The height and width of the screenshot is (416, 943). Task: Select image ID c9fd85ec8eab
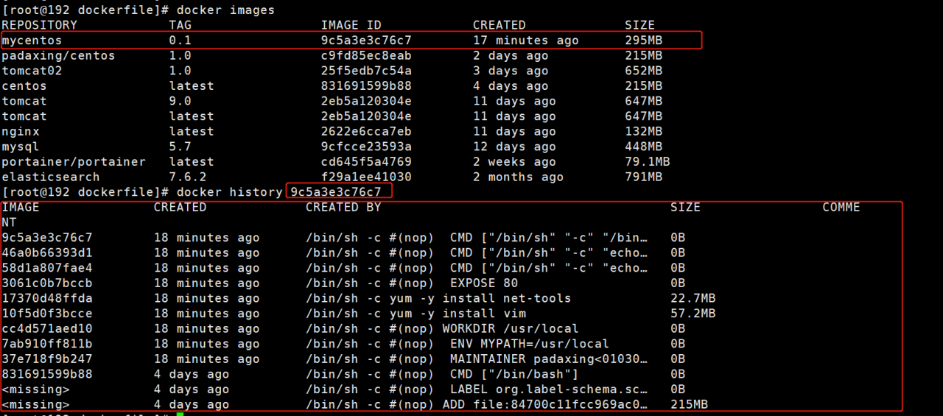(x=366, y=56)
